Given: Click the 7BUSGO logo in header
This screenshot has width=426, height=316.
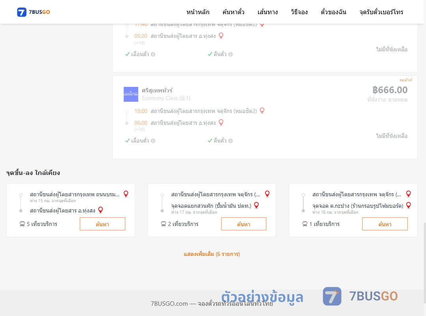Looking at the screenshot, I should 34,12.
